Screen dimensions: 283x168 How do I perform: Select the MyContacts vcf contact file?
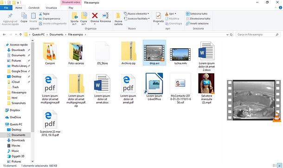tap(180, 89)
